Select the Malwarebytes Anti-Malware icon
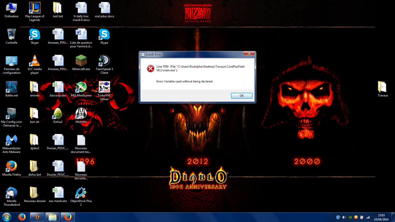Viewport: 395px width, 222px height. (x=12, y=144)
